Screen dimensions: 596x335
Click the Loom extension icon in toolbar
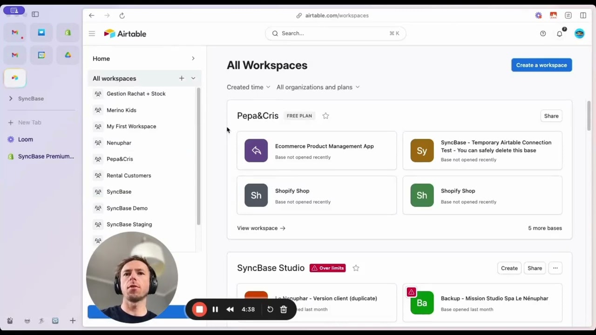(x=539, y=15)
